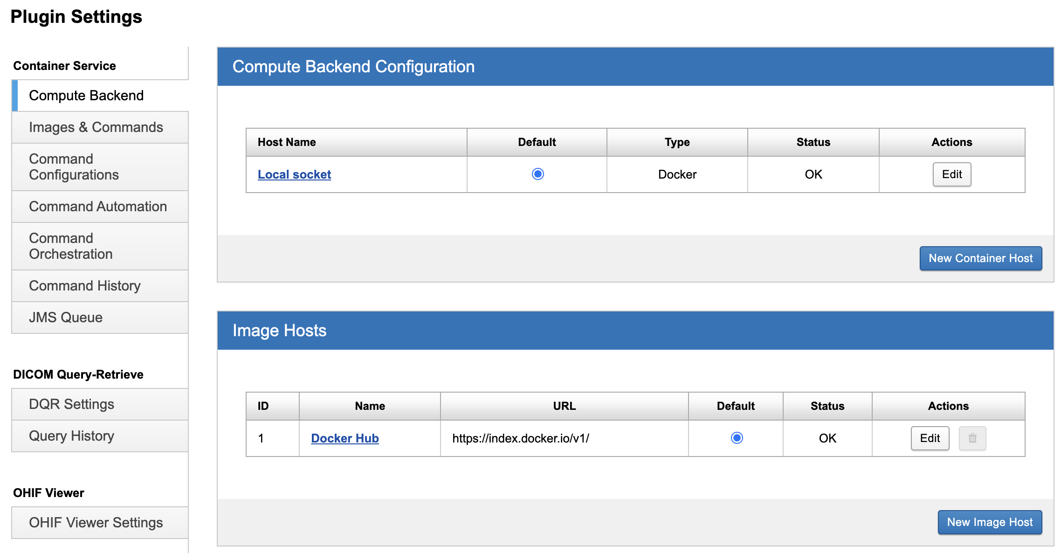Switch to Images & Commands tab

(x=96, y=127)
